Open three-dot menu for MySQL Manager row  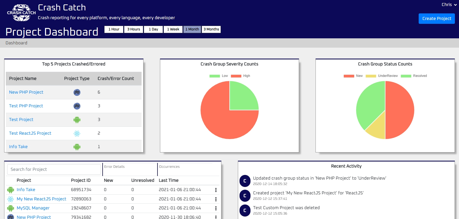click(x=216, y=208)
